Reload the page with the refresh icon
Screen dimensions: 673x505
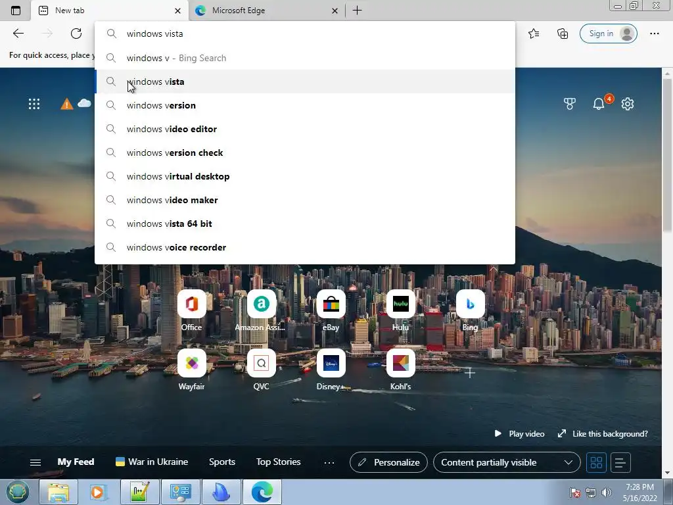point(76,34)
